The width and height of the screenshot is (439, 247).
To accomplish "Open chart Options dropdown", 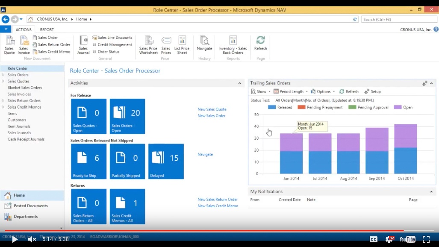I will 323,91.
